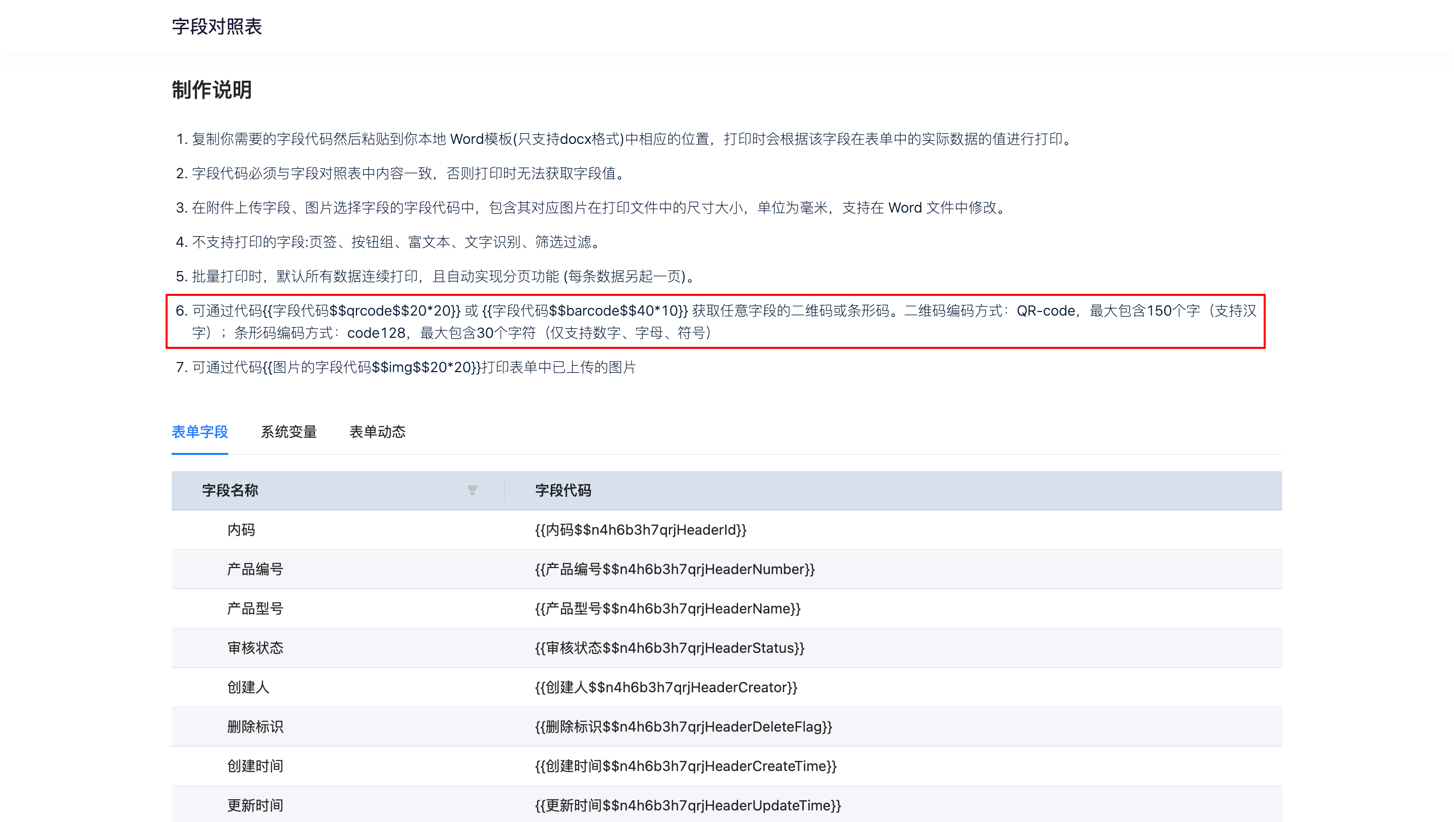
Task: Click the 内码 field name cell
Action: [x=241, y=530]
